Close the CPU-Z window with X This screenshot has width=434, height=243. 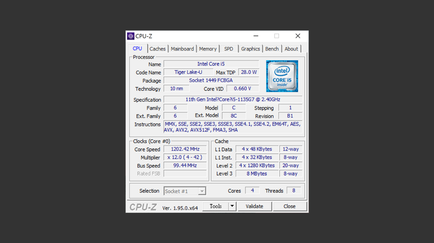297,36
